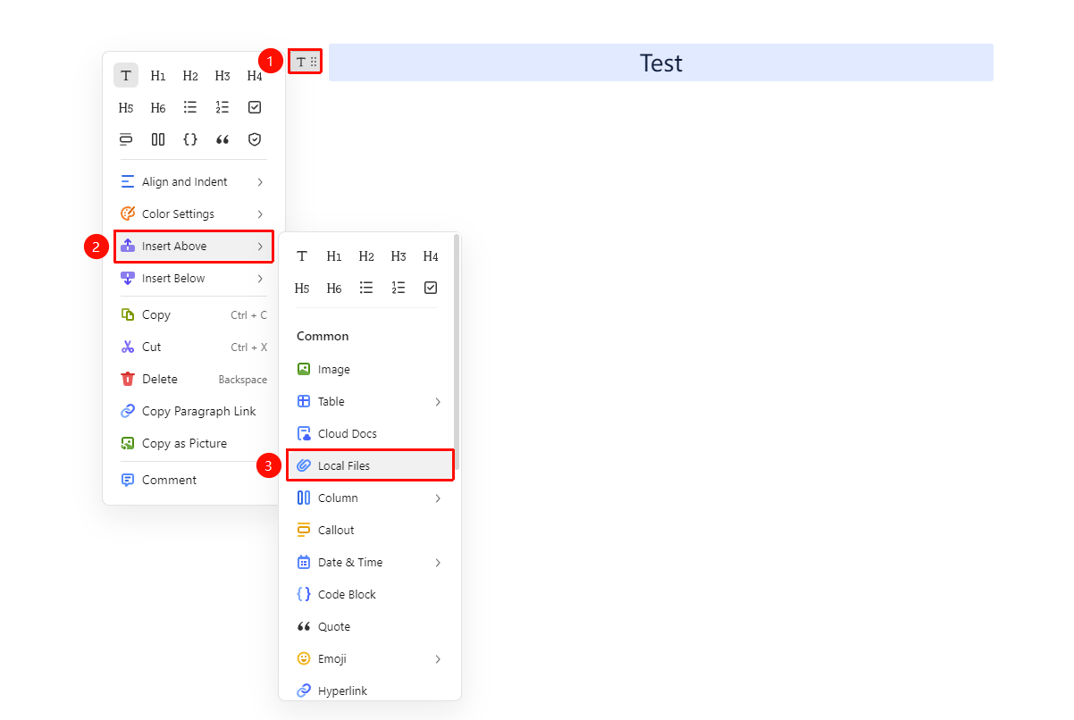Insert H6 from the Insert Above submenu
1074x720 pixels.
coord(334,288)
